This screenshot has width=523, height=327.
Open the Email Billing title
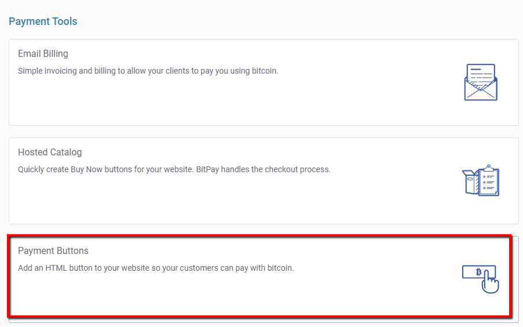pos(43,53)
